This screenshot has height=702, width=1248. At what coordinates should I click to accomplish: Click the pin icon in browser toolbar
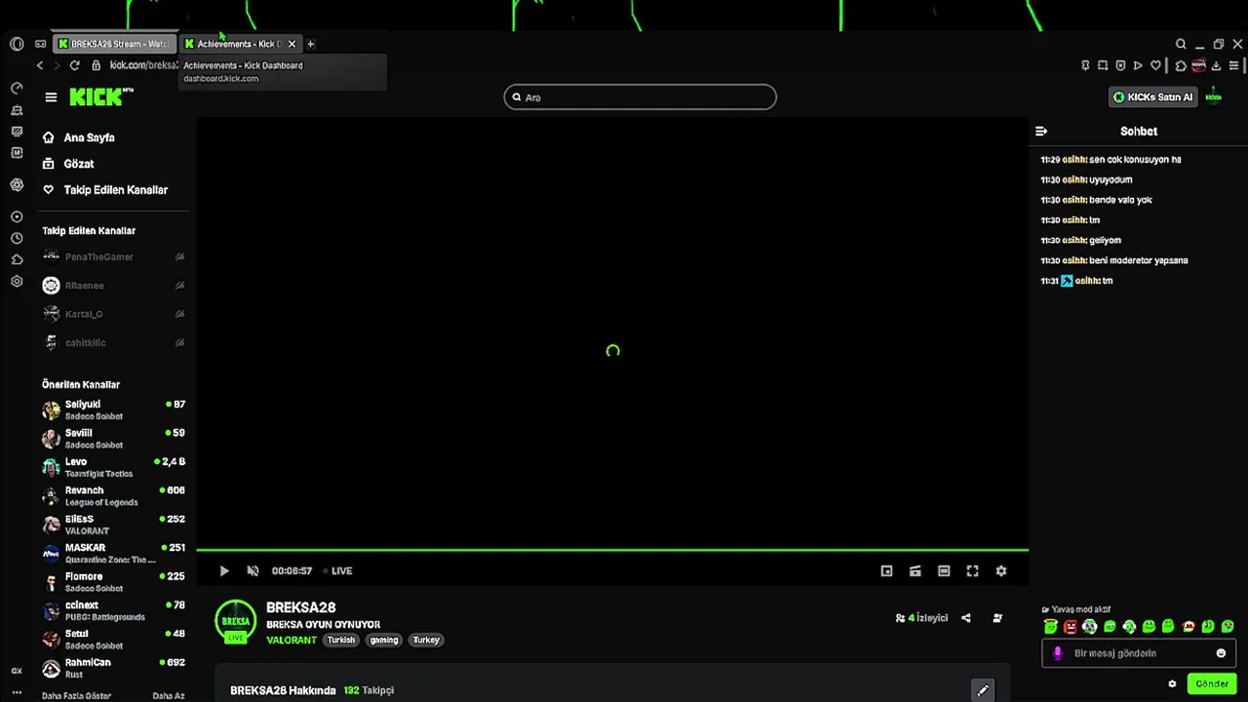(1085, 65)
